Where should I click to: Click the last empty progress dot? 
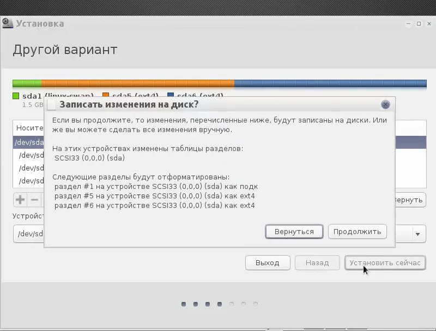[256, 304]
